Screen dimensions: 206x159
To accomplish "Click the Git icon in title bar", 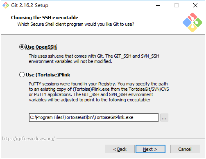I will click(6, 5).
